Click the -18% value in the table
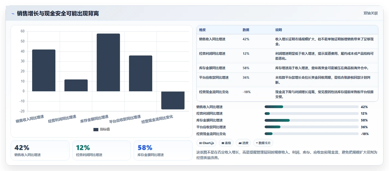This screenshot has width=389, height=171. [247, 92]
